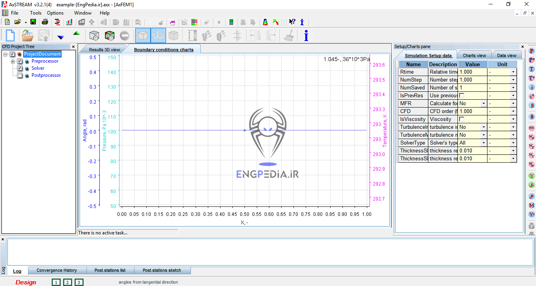Open the File menu
536x286 pixels.
point(15,13)
